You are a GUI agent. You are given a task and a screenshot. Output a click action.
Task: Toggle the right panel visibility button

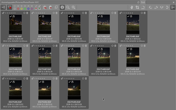tap(172, 7)
